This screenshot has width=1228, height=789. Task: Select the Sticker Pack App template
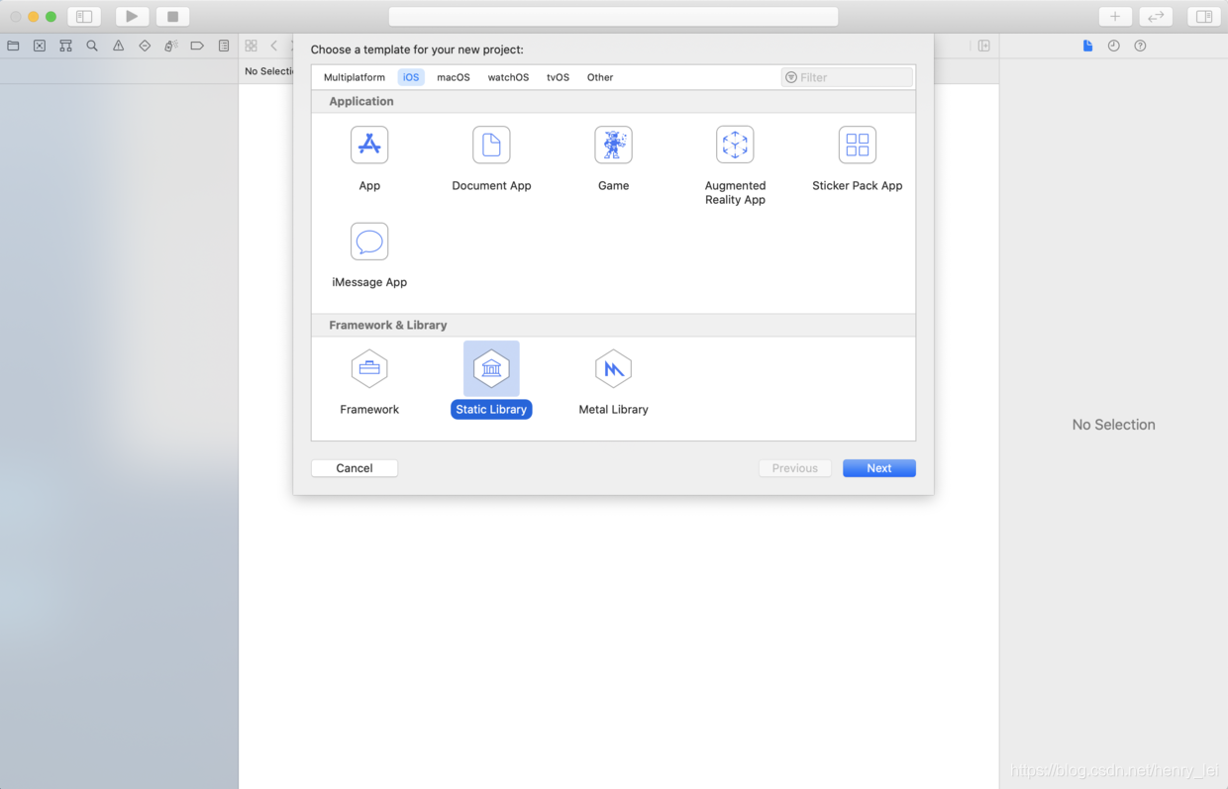[x=858, y=145]
